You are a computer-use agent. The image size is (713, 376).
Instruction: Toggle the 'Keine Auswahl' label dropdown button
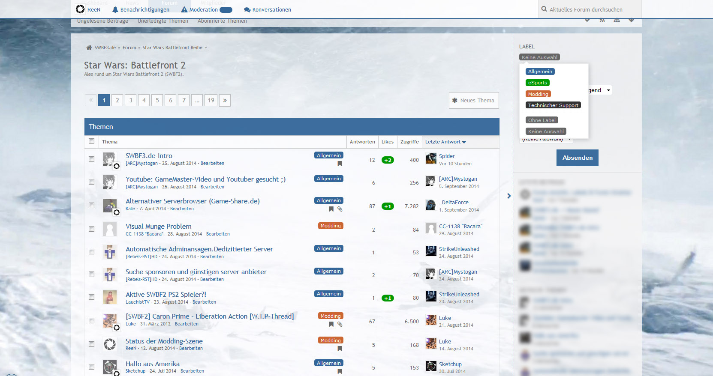[x=539, y=57]
